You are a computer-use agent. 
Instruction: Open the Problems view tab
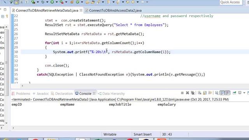[x=21, y=94]
